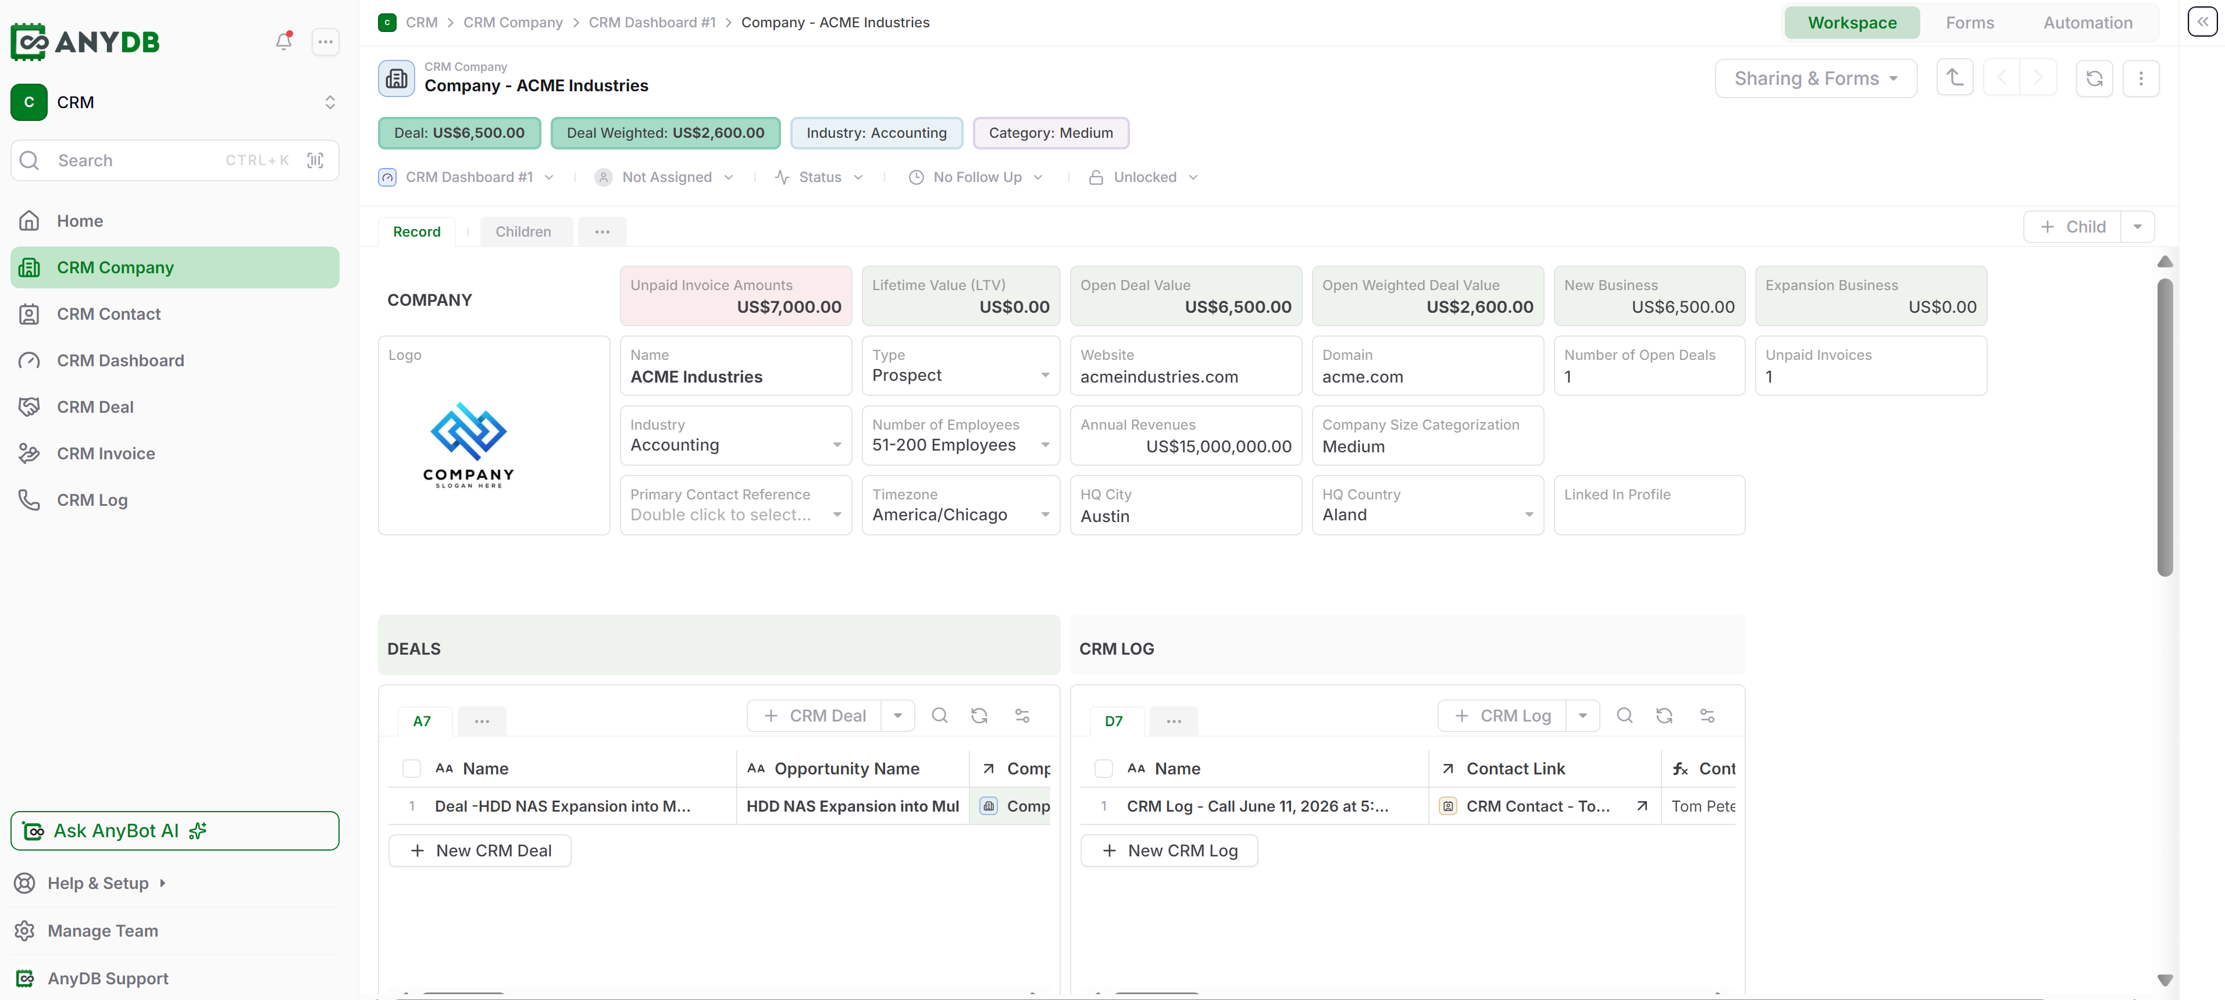Open CRM Invoice in sidebar
Image resolution: width=2225 pixels, height=1000 pixels.
pos(174,454)
